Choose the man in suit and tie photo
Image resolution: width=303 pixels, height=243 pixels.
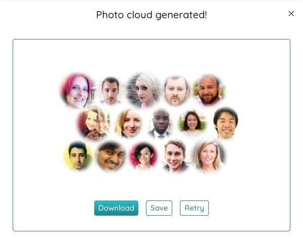pyautogui.click(x=161, y=124)
